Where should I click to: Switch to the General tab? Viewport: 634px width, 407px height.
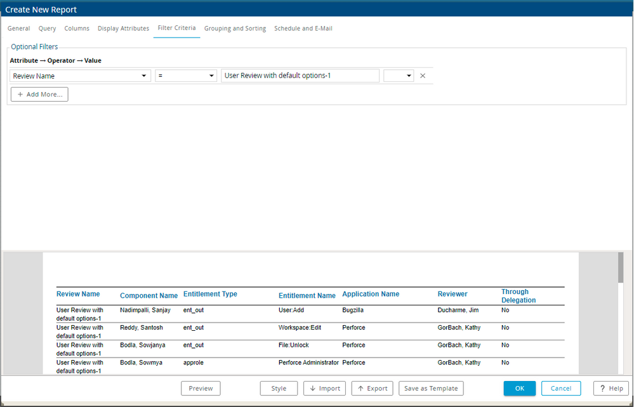18,29
